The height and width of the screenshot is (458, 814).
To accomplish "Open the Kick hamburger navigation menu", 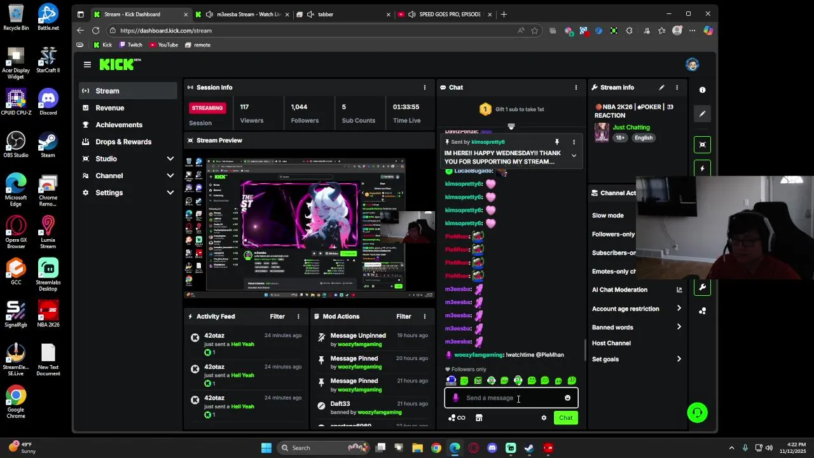I will (x=87, y=64).
